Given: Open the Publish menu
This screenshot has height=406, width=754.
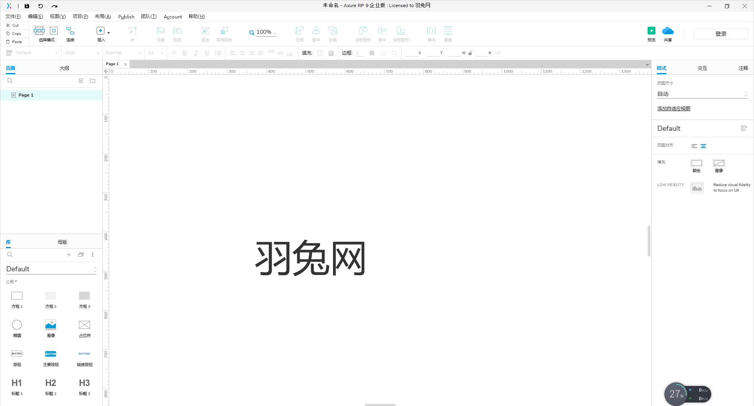Looking at the screenshot, I should (126, 16).
